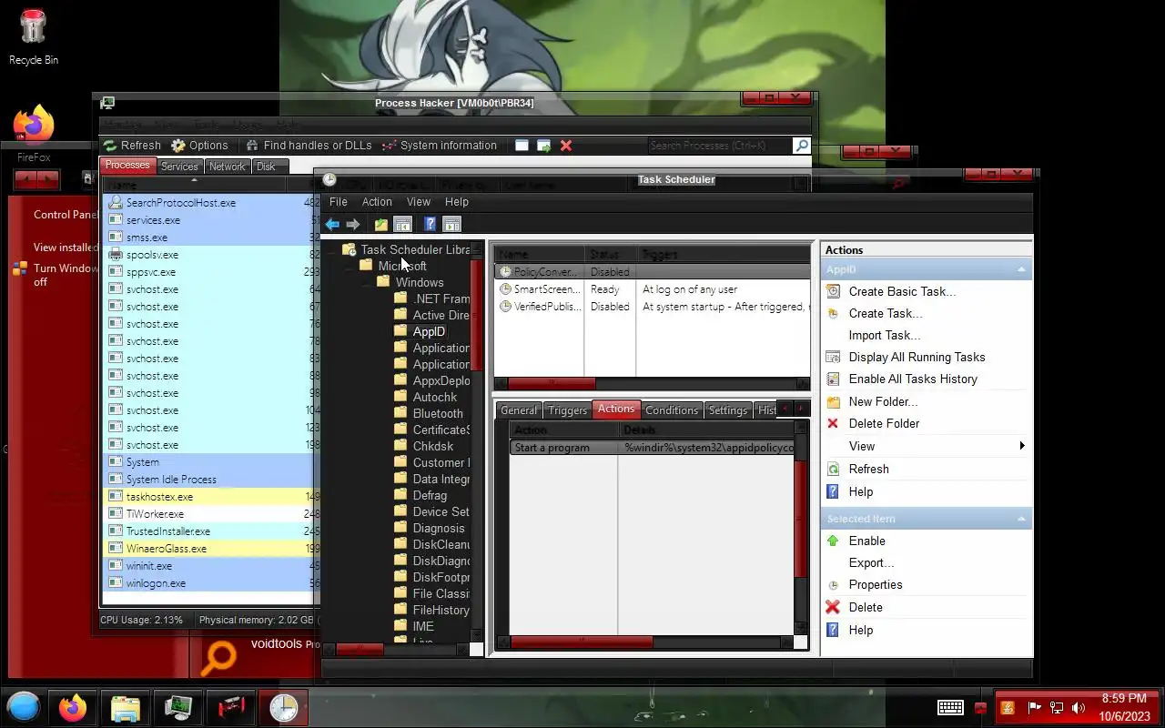Click the Enable All Tasks History icon
Image resolution: width=1165 pixels, height=728 pixels.
[x=833, y=379]
